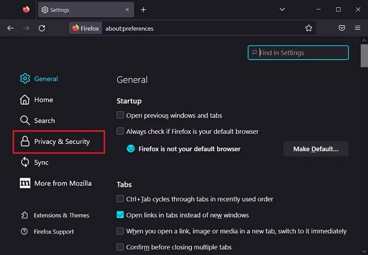Check Always check if Firefox is default browser
The width and height of the screenshot is (368, 255).
[120, 131]
